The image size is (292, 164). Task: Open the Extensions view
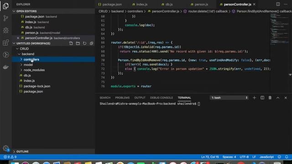(6, 42)
